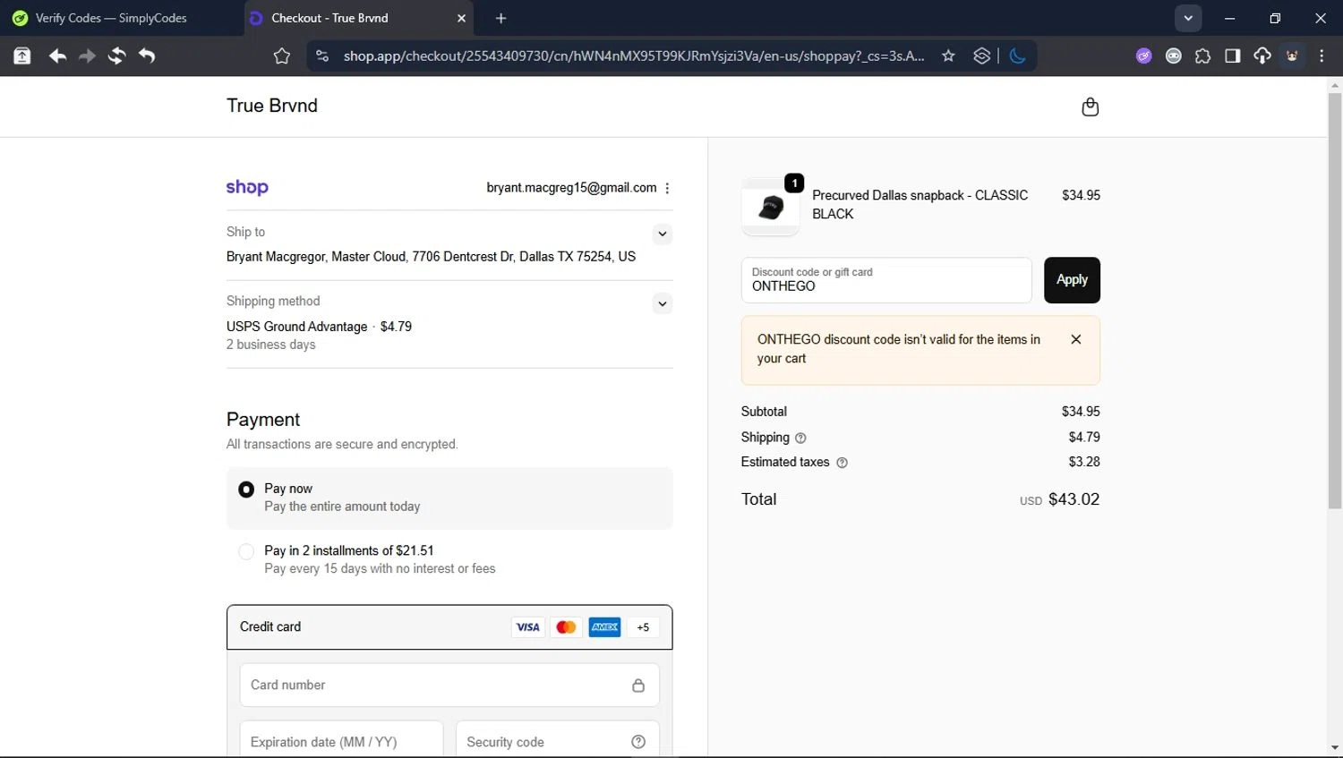Viewport: 1343px width, 758px height.
Task: Go back with the browser back arrow
Action: click(57, 55)
